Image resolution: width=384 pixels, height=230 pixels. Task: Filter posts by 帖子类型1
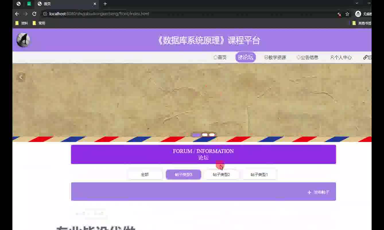click(259, 175)
